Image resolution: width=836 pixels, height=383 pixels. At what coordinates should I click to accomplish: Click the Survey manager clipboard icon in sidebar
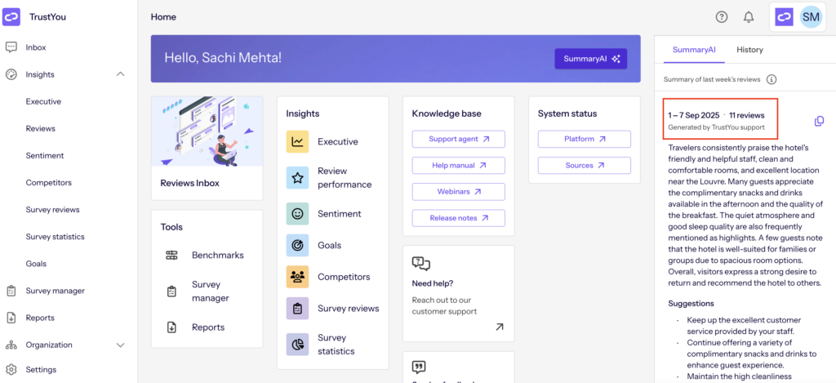coord(11,291)
